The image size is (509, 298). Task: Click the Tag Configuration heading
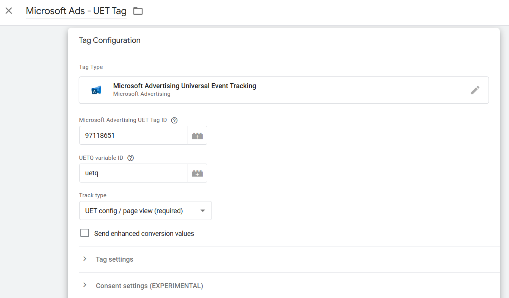tap(110, 41)
